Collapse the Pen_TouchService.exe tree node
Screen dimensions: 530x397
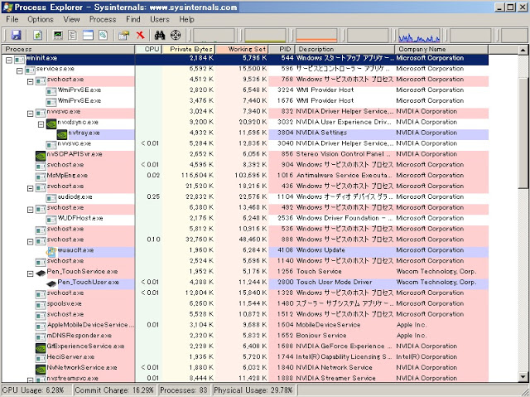pos(30,274)
